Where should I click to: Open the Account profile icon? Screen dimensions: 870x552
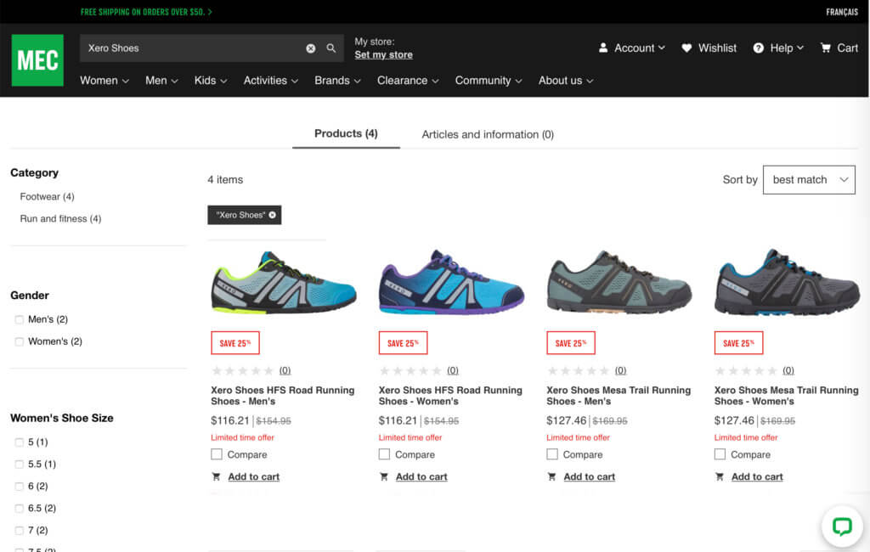coord(603,48)
